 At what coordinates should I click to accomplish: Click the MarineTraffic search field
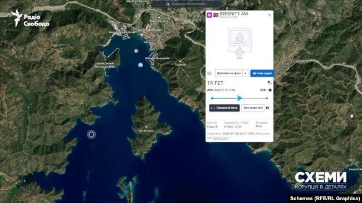coord(187,4)
